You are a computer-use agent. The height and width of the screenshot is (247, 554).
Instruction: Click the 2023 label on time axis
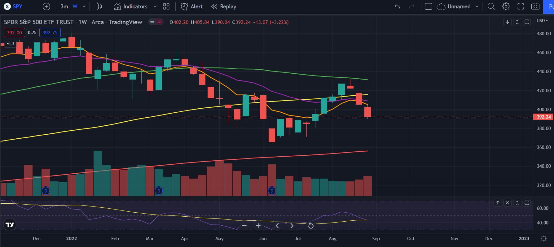click(524, 239)
